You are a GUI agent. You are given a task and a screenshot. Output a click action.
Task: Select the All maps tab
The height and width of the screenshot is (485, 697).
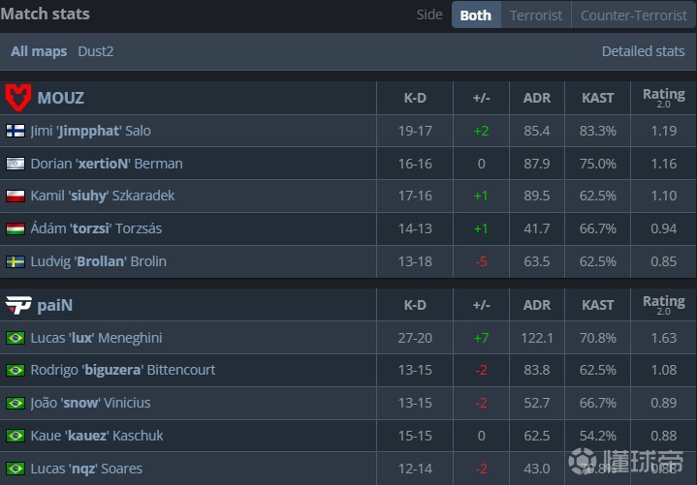click(39, 51)
